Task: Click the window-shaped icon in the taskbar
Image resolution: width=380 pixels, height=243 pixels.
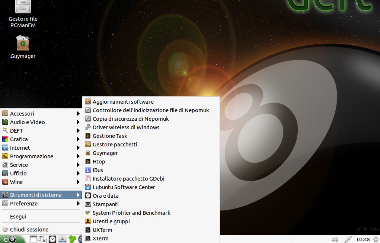Action: (33, 239)
